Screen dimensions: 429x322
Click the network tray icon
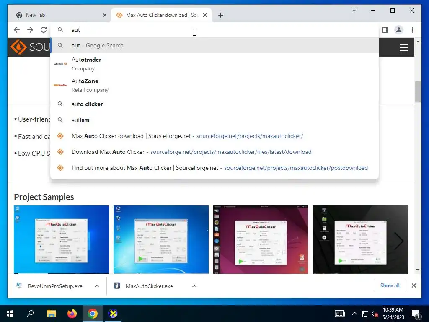(x=365, y=314)
